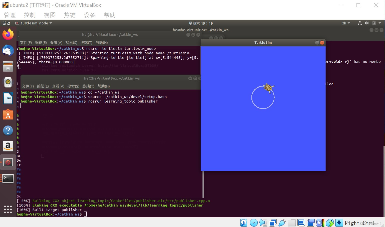385x227 pixels.
Task: Click the publisher terminal's scrollbar
Action: pos(203,184)
